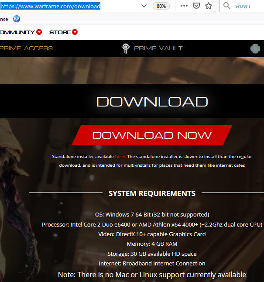Open the Store navigation item
264x282 pixels.
[60, 32]
